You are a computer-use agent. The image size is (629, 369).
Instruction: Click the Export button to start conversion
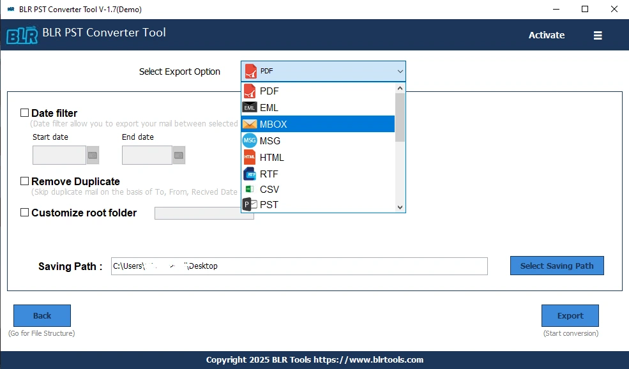click(570, 315)
